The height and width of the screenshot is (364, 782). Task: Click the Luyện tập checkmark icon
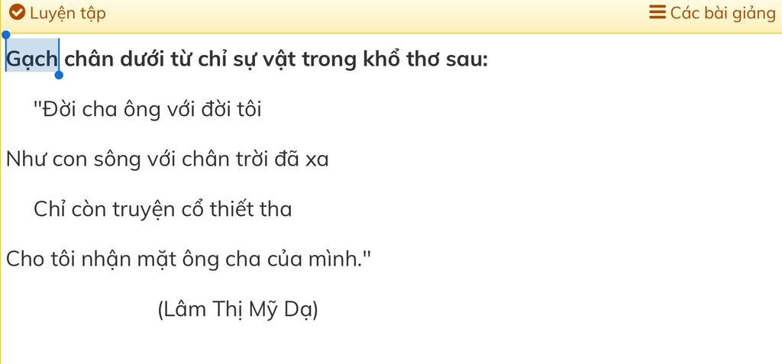tap(17, 12)
